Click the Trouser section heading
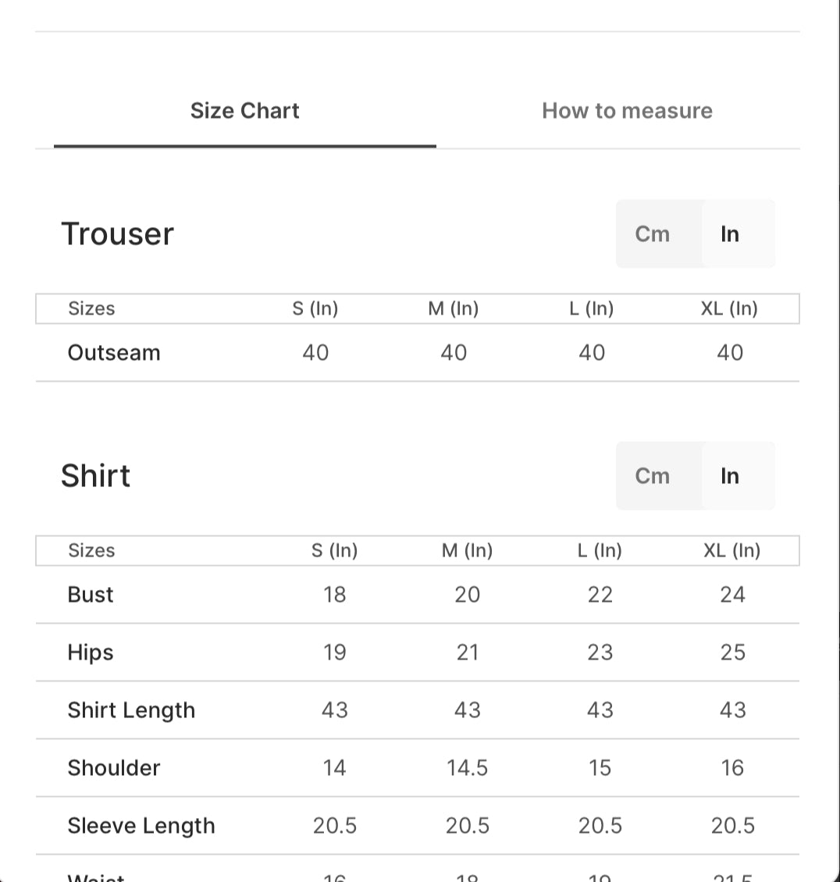The height and width of the screenshot is (882, 840). tap(117, 234)
